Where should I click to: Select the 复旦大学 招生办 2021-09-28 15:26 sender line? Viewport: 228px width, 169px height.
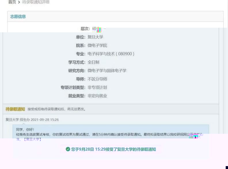click(x=32, y=120)
